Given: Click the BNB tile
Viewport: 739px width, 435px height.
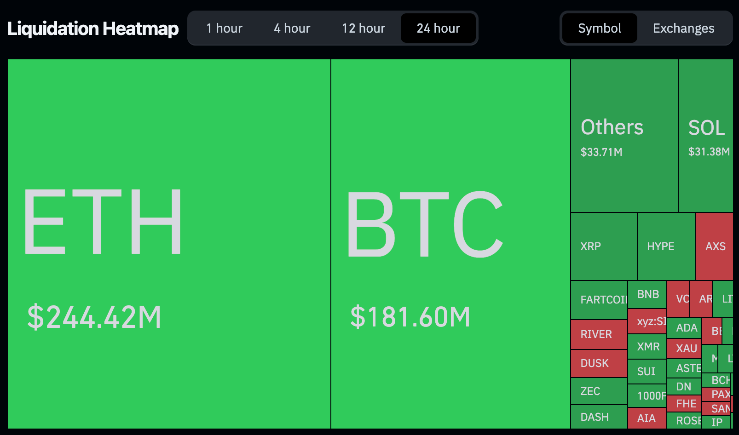Looking at the screenshot, I should pos(647,294).
